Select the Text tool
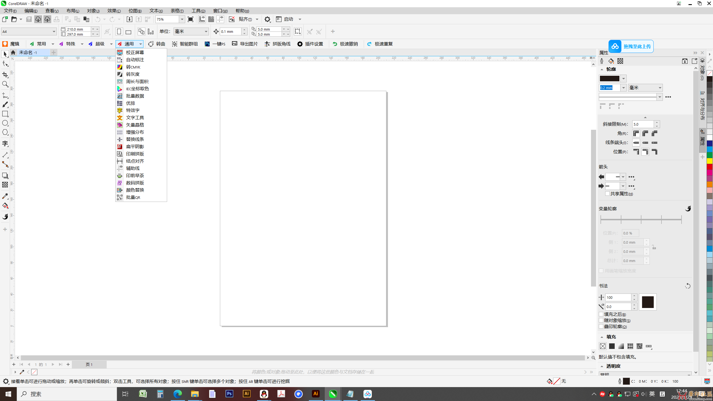This screenshot has width=713, height=401. click(5, 144)
